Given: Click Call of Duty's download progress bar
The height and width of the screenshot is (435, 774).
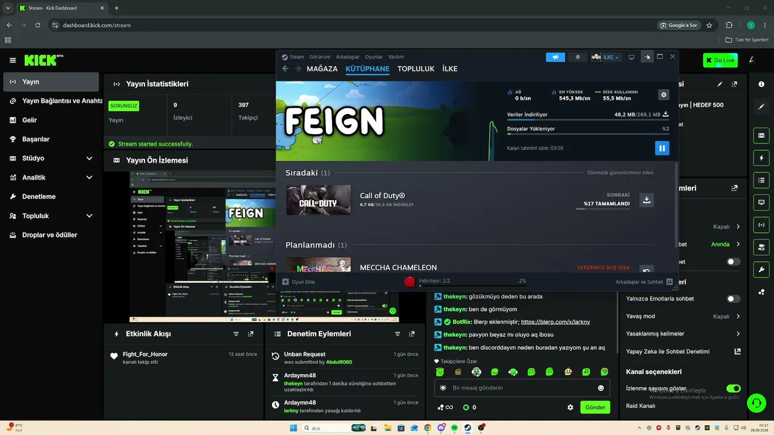Looking at the screenshot, I should (x=603, y=208).
